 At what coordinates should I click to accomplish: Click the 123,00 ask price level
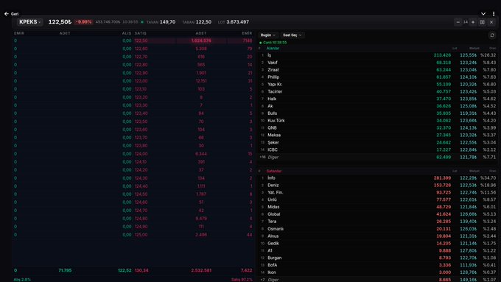(x=141, y=81)
